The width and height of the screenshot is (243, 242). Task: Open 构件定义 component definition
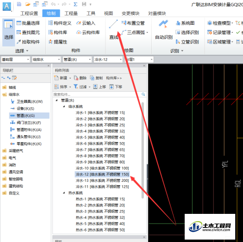[60, 23]
